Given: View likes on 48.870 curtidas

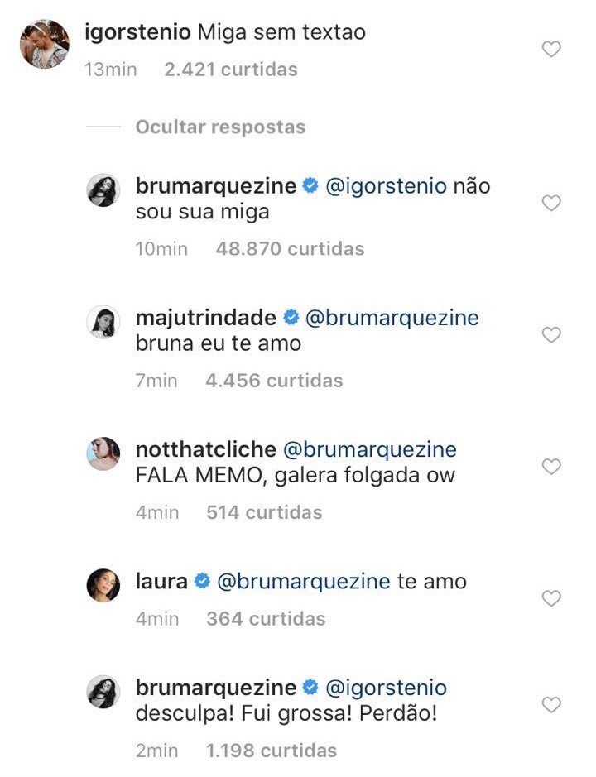Looking at the screenshot, I should tap(290, 248).
